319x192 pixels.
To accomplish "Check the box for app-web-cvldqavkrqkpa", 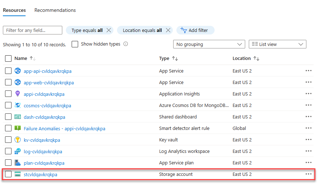I will tap(8, 82).
